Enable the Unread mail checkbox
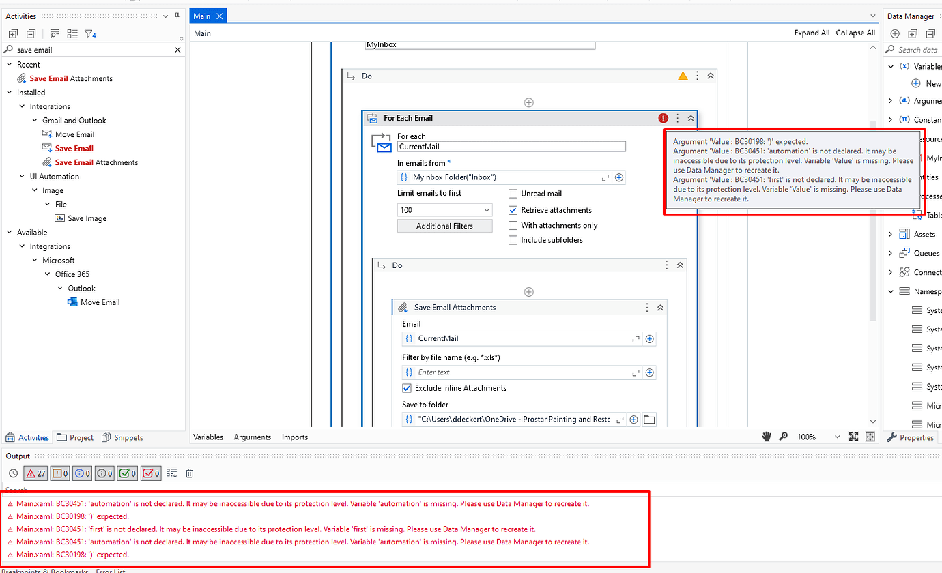Viewport: 942px width, 573px height. click(512, 193)
